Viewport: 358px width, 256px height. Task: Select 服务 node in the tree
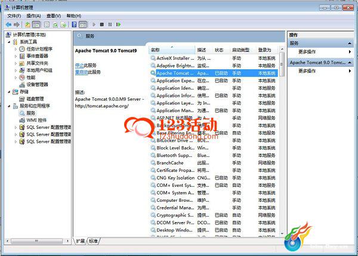pyautogui.click(x=30, y=113)
